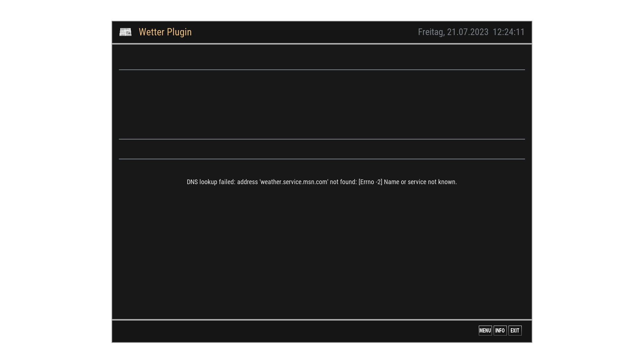Click the date 21.07.2023 in header
The height and width of the screenshot is (357, 634).
[x=468, y=32]
